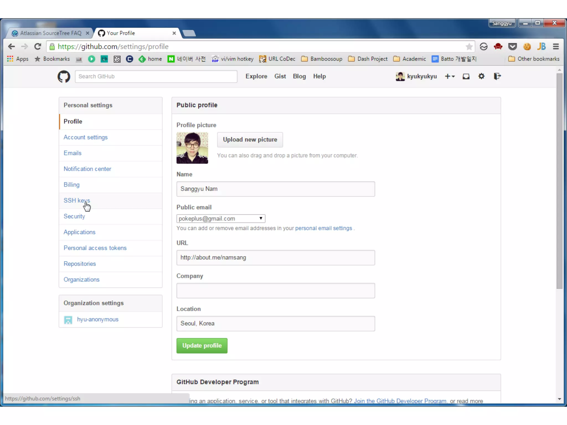Image resolution: width=567 pixels, height=425 pixels.
Task: Bookmark page with the star icon
Action: pyautogui.click(x=469, y=47)
